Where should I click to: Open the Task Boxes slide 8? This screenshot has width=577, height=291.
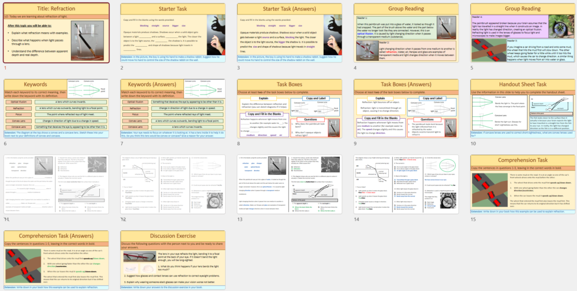pyautogui.click(x=290, y=108)
